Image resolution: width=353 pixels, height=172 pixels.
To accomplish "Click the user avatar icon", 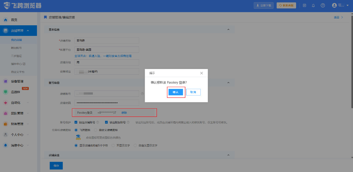I will coord(334,5).
